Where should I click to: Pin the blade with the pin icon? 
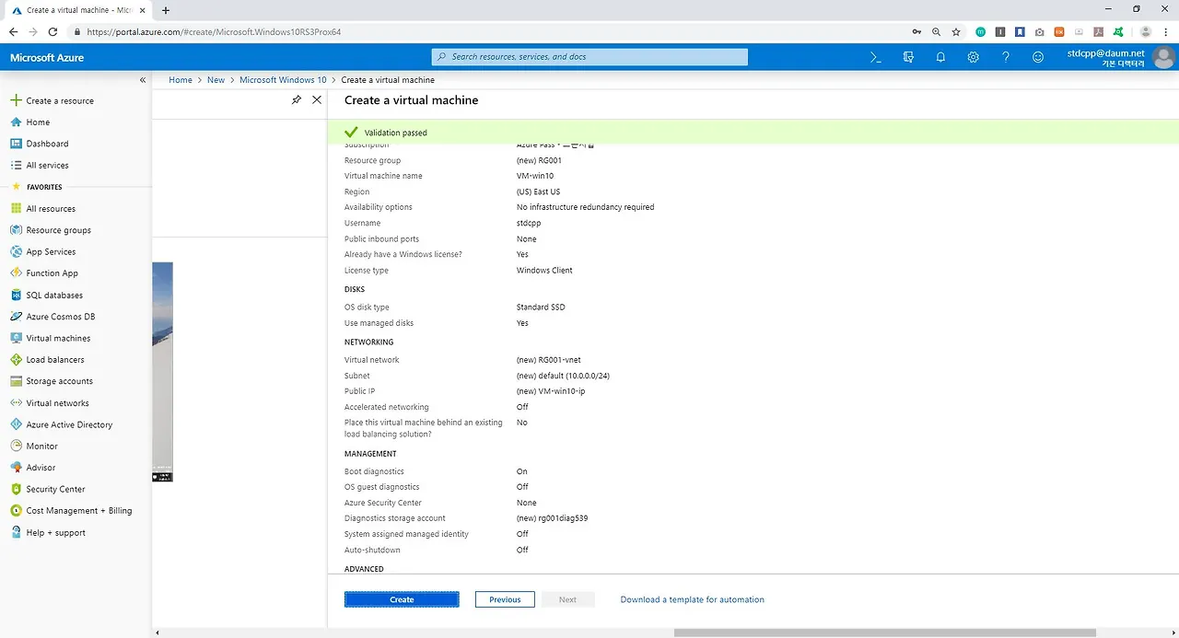pyautogui.click(x=296, y=99)
